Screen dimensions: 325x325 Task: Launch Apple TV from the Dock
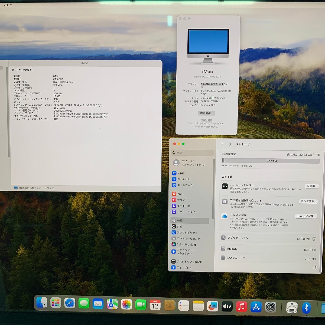coord(227,306)
